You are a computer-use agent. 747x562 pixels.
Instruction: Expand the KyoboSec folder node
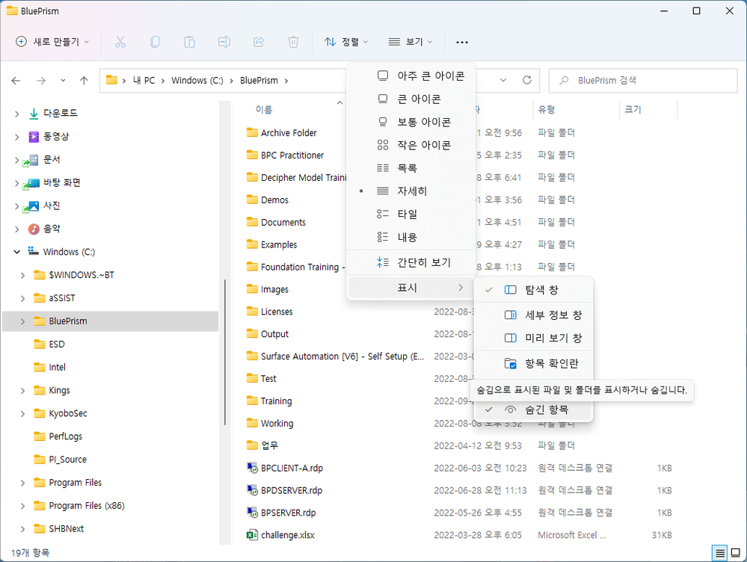[x=22, y=413]
